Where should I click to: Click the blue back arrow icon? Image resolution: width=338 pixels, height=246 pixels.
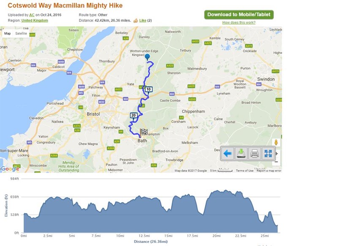[227, 154]
